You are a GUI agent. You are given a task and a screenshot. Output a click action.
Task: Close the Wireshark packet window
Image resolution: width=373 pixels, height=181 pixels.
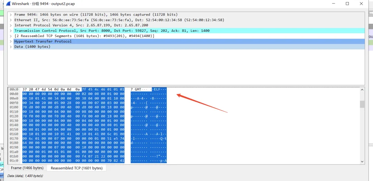tap(362, 3)
